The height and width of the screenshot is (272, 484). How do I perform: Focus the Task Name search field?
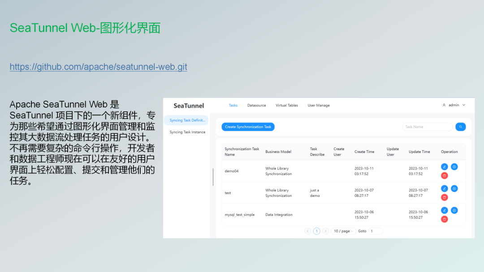pyautogui.click(x=427, y=127)
